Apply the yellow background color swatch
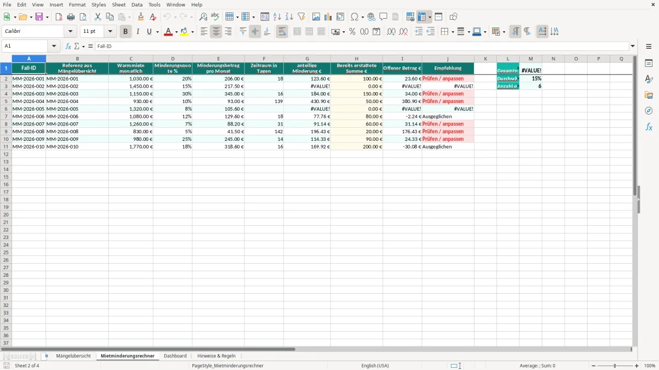This screenshot has width=659, height=370. point(184,32)
